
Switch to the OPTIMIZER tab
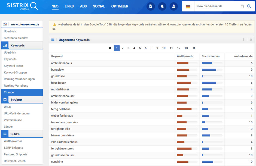120,6
